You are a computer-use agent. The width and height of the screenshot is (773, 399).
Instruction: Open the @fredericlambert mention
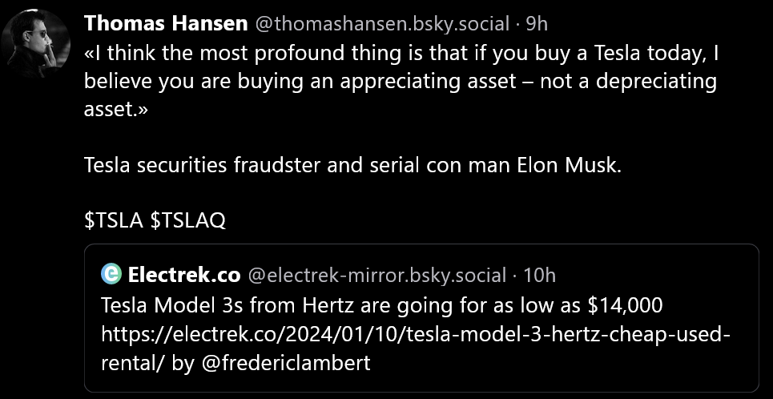(285, 362)
